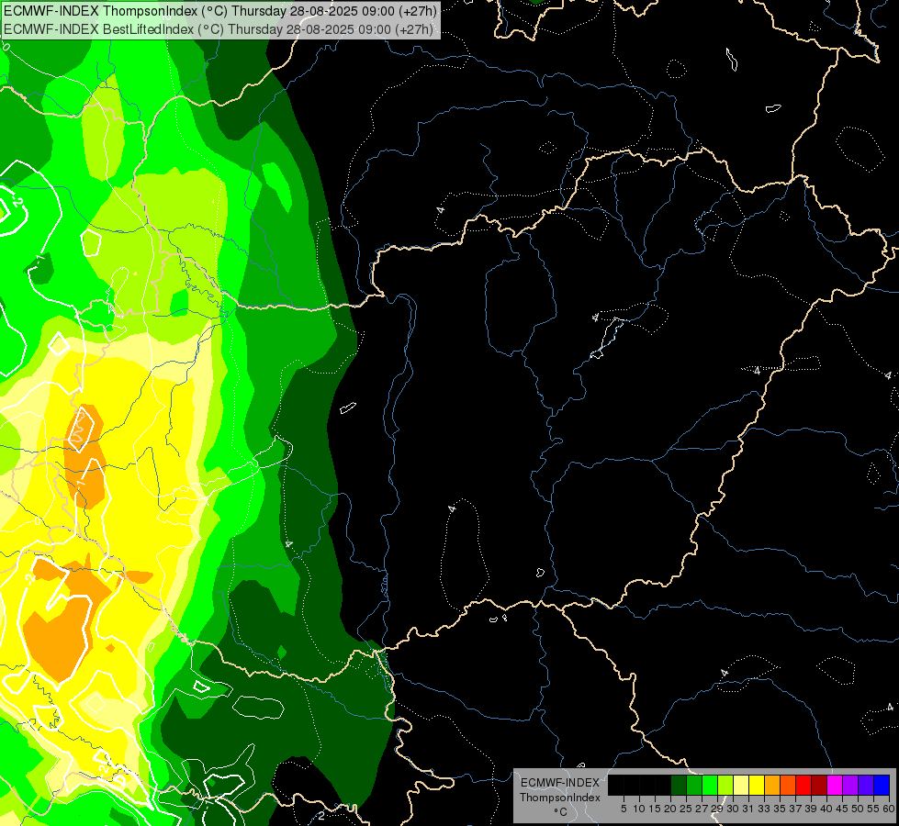Click the bright yellow 31-33 legend swatch
Image resolution: width=899 pixels, height=826 pixels.
click(x=757, y=785)
